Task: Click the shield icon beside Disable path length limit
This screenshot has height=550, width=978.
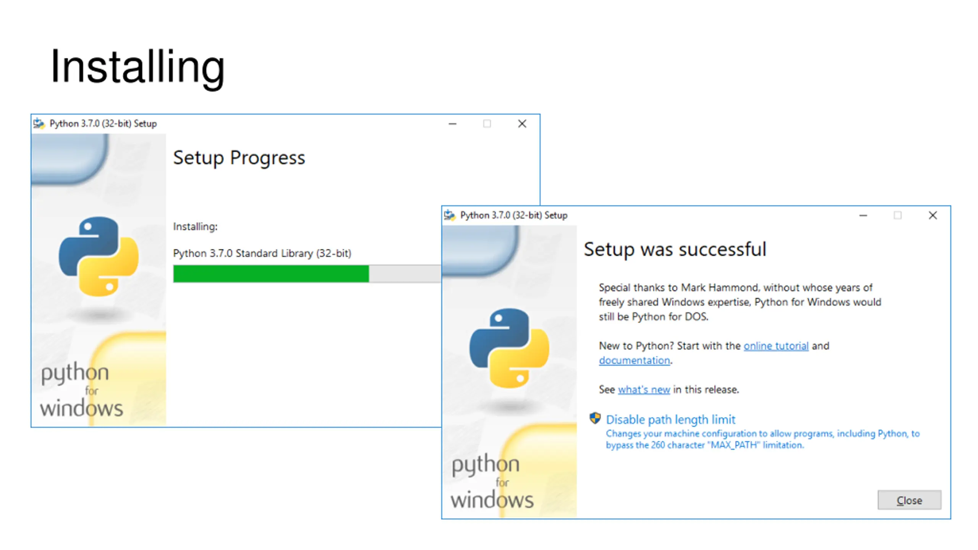Action: pyautogui.click(x=595, y=418)
